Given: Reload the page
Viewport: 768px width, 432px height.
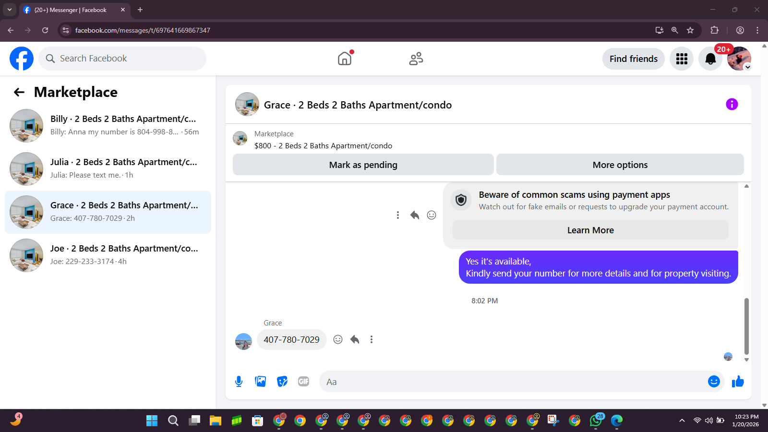Looking at the screenshot, I should click(x=45, y=30).
